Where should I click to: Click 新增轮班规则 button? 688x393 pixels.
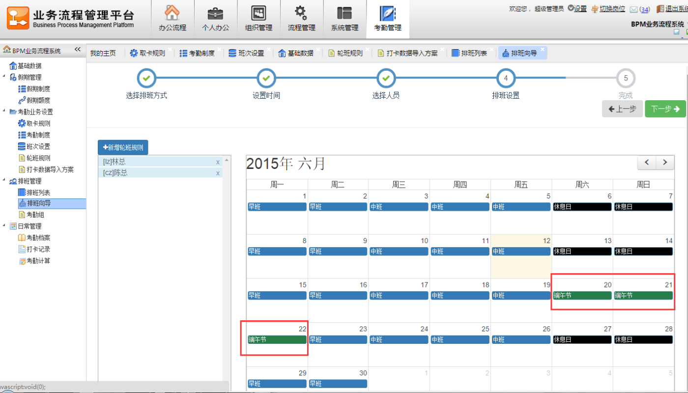[x=123, y=147]
